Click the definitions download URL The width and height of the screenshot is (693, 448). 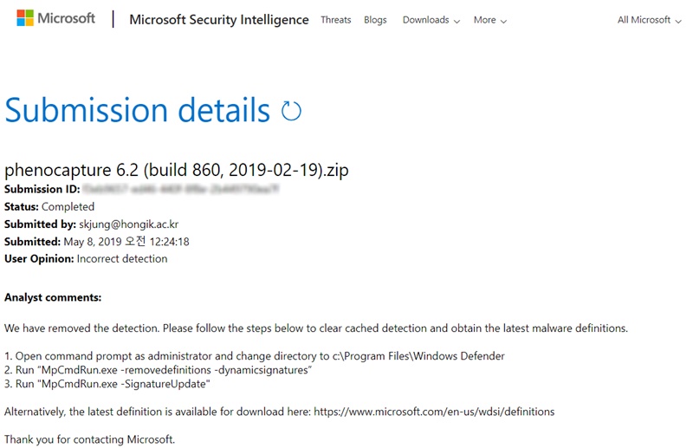[x=433, y=411]
